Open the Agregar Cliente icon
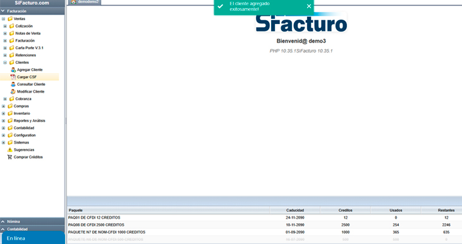This screenshot has height=244, width=462. [x=13, y=70]
